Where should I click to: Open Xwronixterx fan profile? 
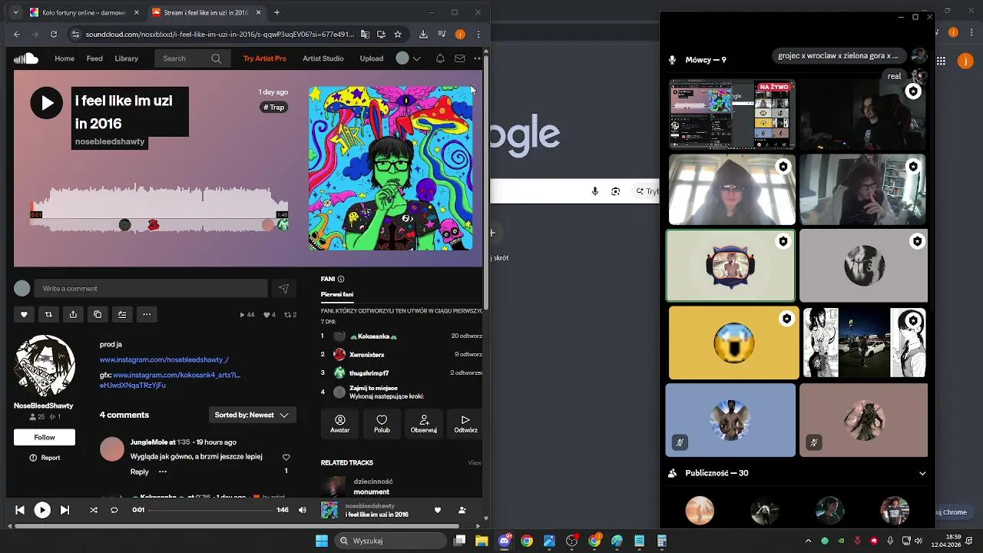click(x=367, y=355)
